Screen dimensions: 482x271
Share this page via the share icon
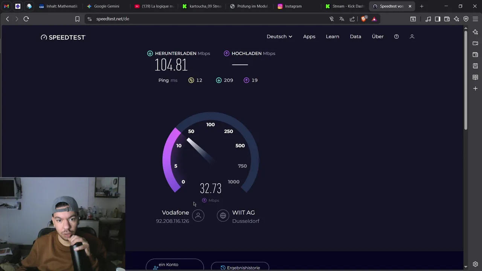[x=352, y=19]
